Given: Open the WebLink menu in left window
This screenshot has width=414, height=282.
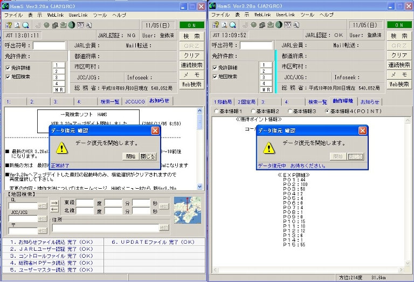Looking at the screenshot, I should tap(56, 15).
